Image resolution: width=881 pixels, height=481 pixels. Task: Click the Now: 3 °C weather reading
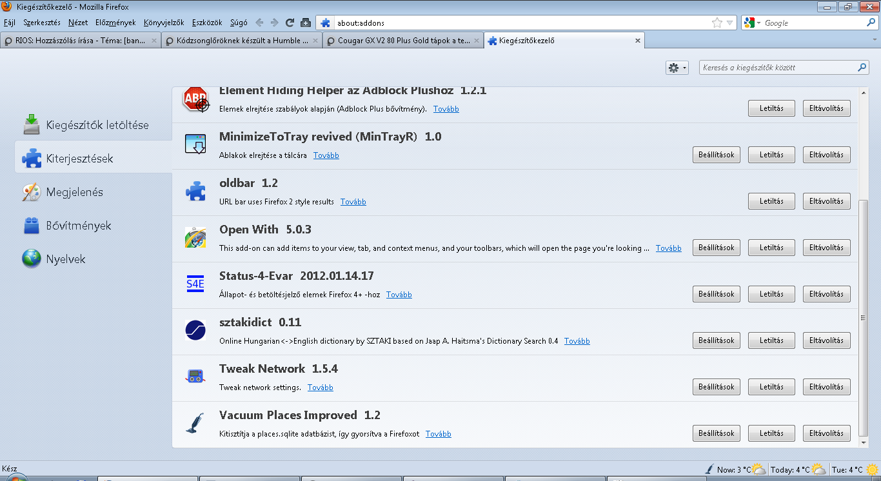point(734,469)
